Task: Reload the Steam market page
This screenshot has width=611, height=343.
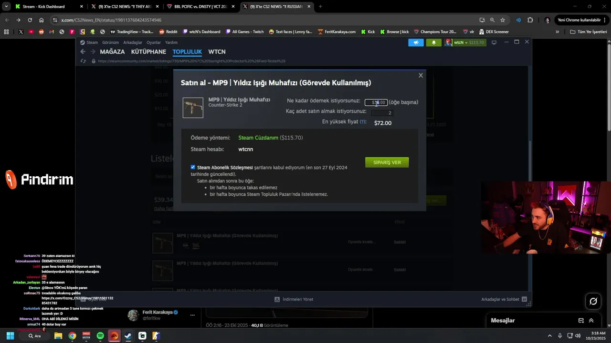Action: (84, 61)
